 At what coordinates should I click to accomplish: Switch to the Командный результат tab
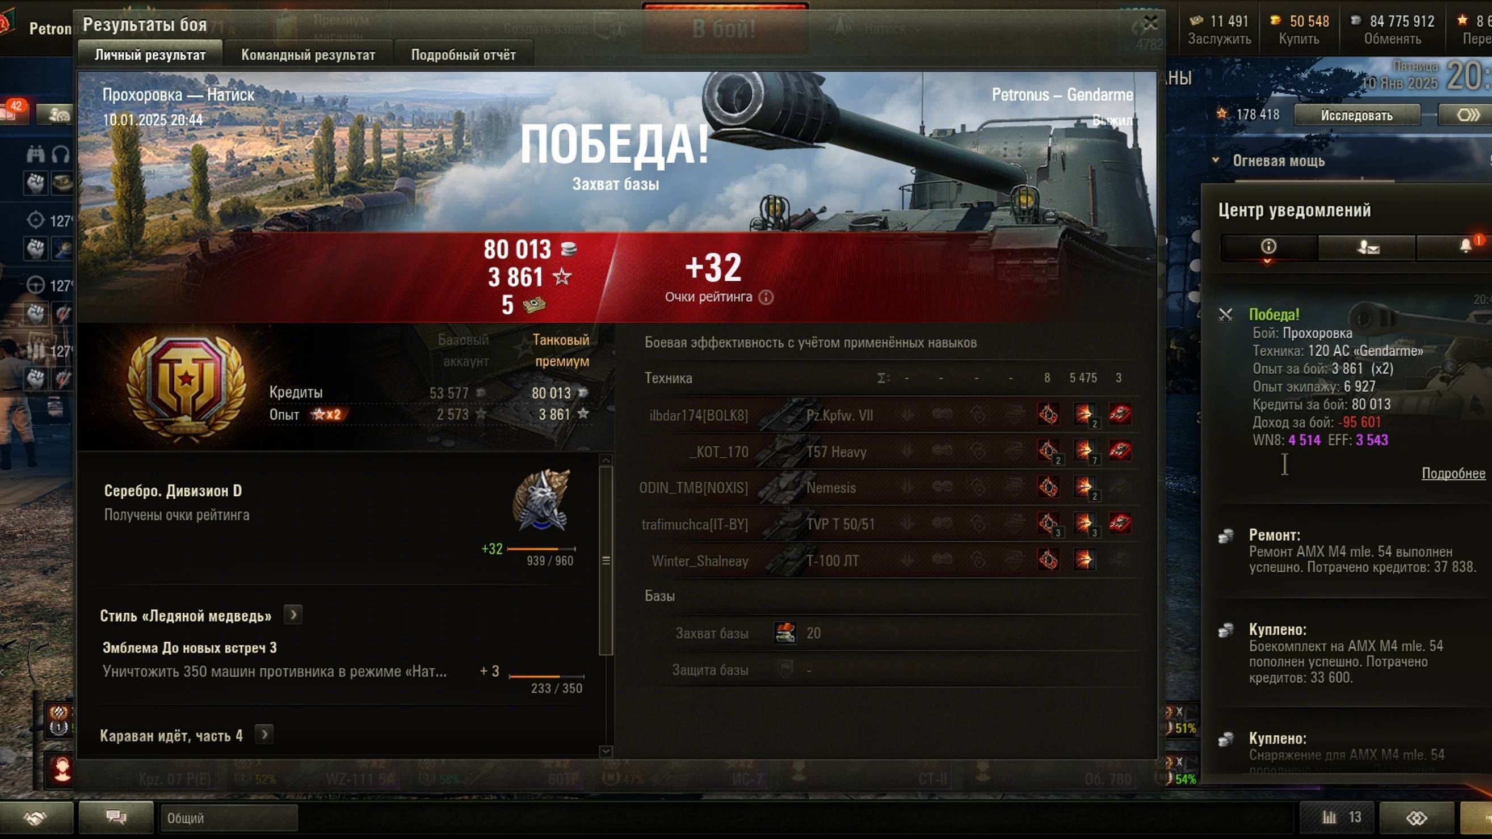308,55
